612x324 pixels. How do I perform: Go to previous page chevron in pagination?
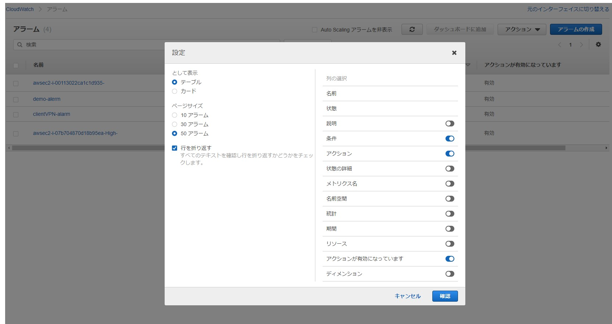[x=560, y=45]
